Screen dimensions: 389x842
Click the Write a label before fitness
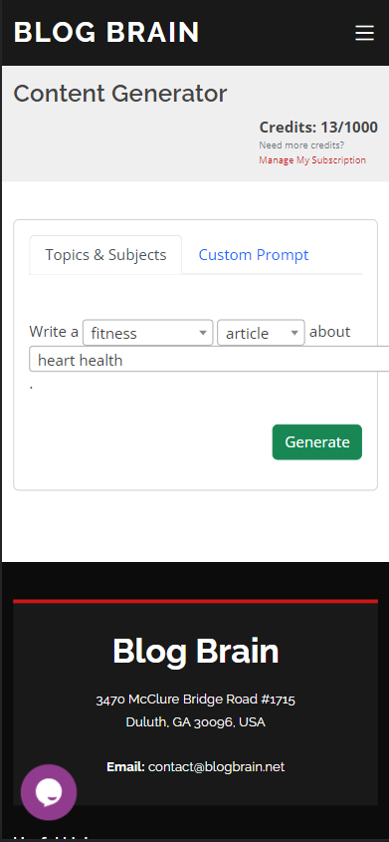coord(54,332)
